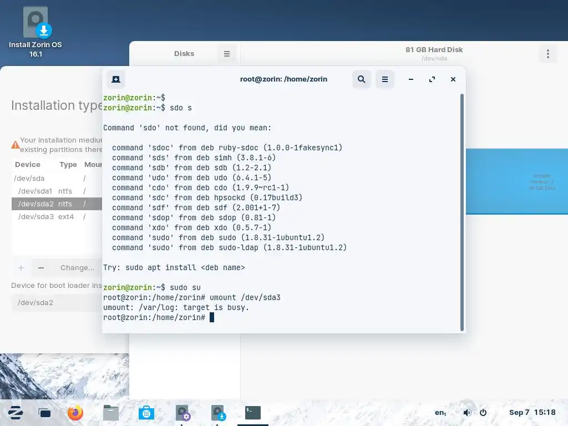The height and width of the screenshot is (426, 568).
Task: Click the Type column header
Action: (68, 164)
